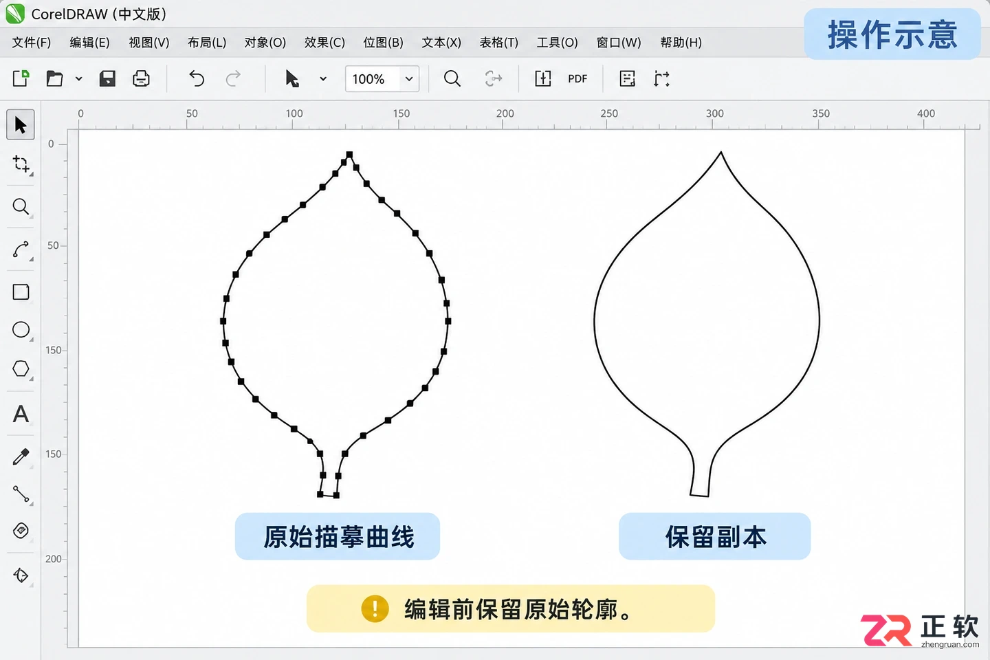Select the Pick tool in the left toolbox
Screen dimensions: 990x660
[21, 125]
